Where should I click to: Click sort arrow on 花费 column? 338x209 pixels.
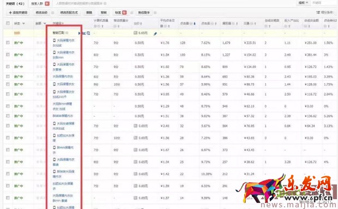pos(255,23)
